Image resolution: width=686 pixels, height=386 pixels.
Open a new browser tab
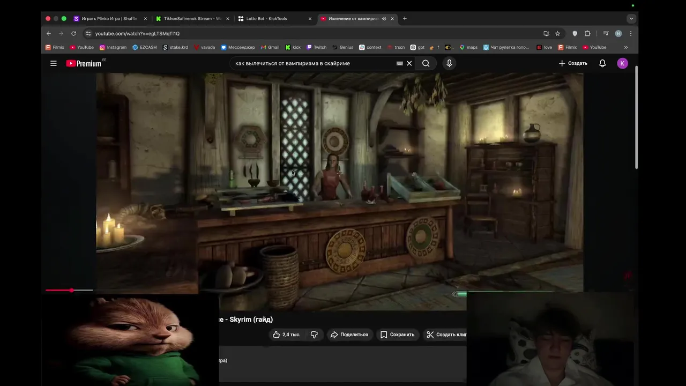tap(405, 18)
